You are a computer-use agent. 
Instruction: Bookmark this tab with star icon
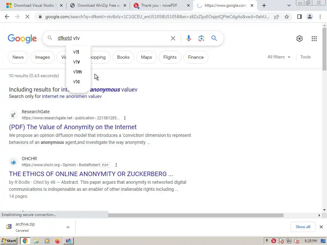click(x=287, y=17)
